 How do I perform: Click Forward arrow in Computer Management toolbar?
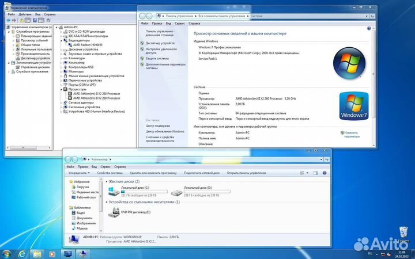(14, 20)
